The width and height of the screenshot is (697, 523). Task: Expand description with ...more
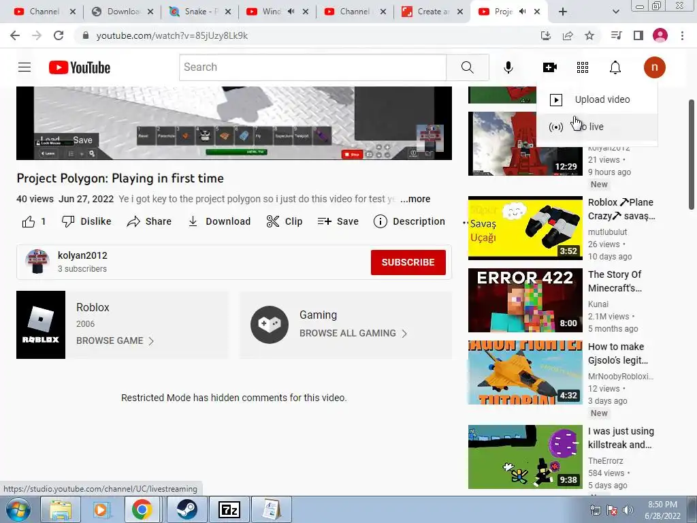[x=415, y=199]
